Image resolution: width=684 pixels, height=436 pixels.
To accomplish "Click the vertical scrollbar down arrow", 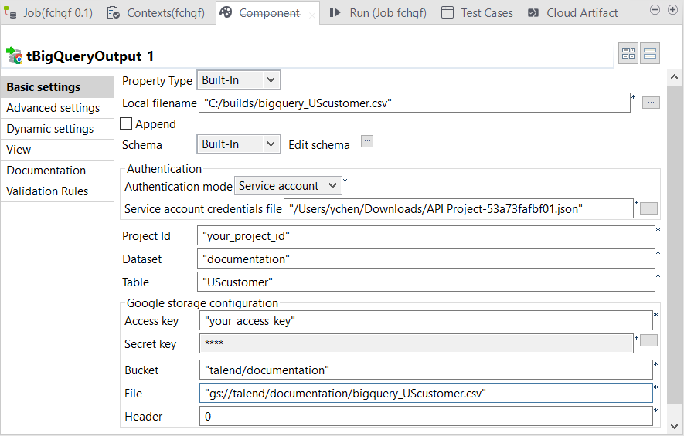I will (x=674, y=426).
